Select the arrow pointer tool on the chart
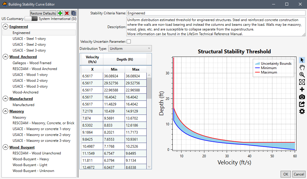Viewport: 307px width, 179px height. tap(302, 60)
